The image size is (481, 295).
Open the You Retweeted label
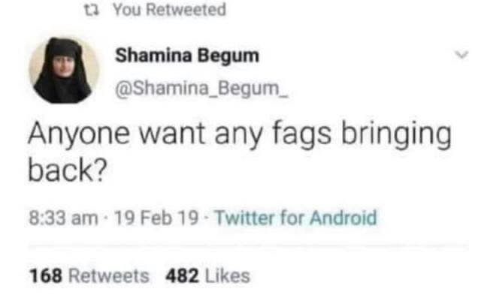click(170, 10)
